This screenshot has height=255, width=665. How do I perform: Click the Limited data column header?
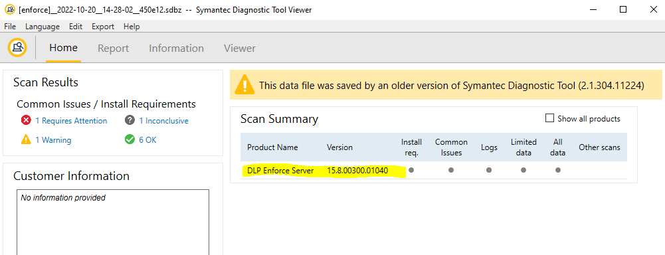(523, 147)
